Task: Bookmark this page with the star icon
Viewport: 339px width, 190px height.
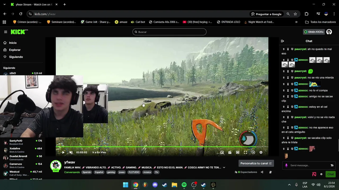Action: [295, 14]
